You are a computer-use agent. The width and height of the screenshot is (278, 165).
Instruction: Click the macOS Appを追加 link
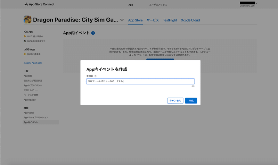click(x=33, y=63)
